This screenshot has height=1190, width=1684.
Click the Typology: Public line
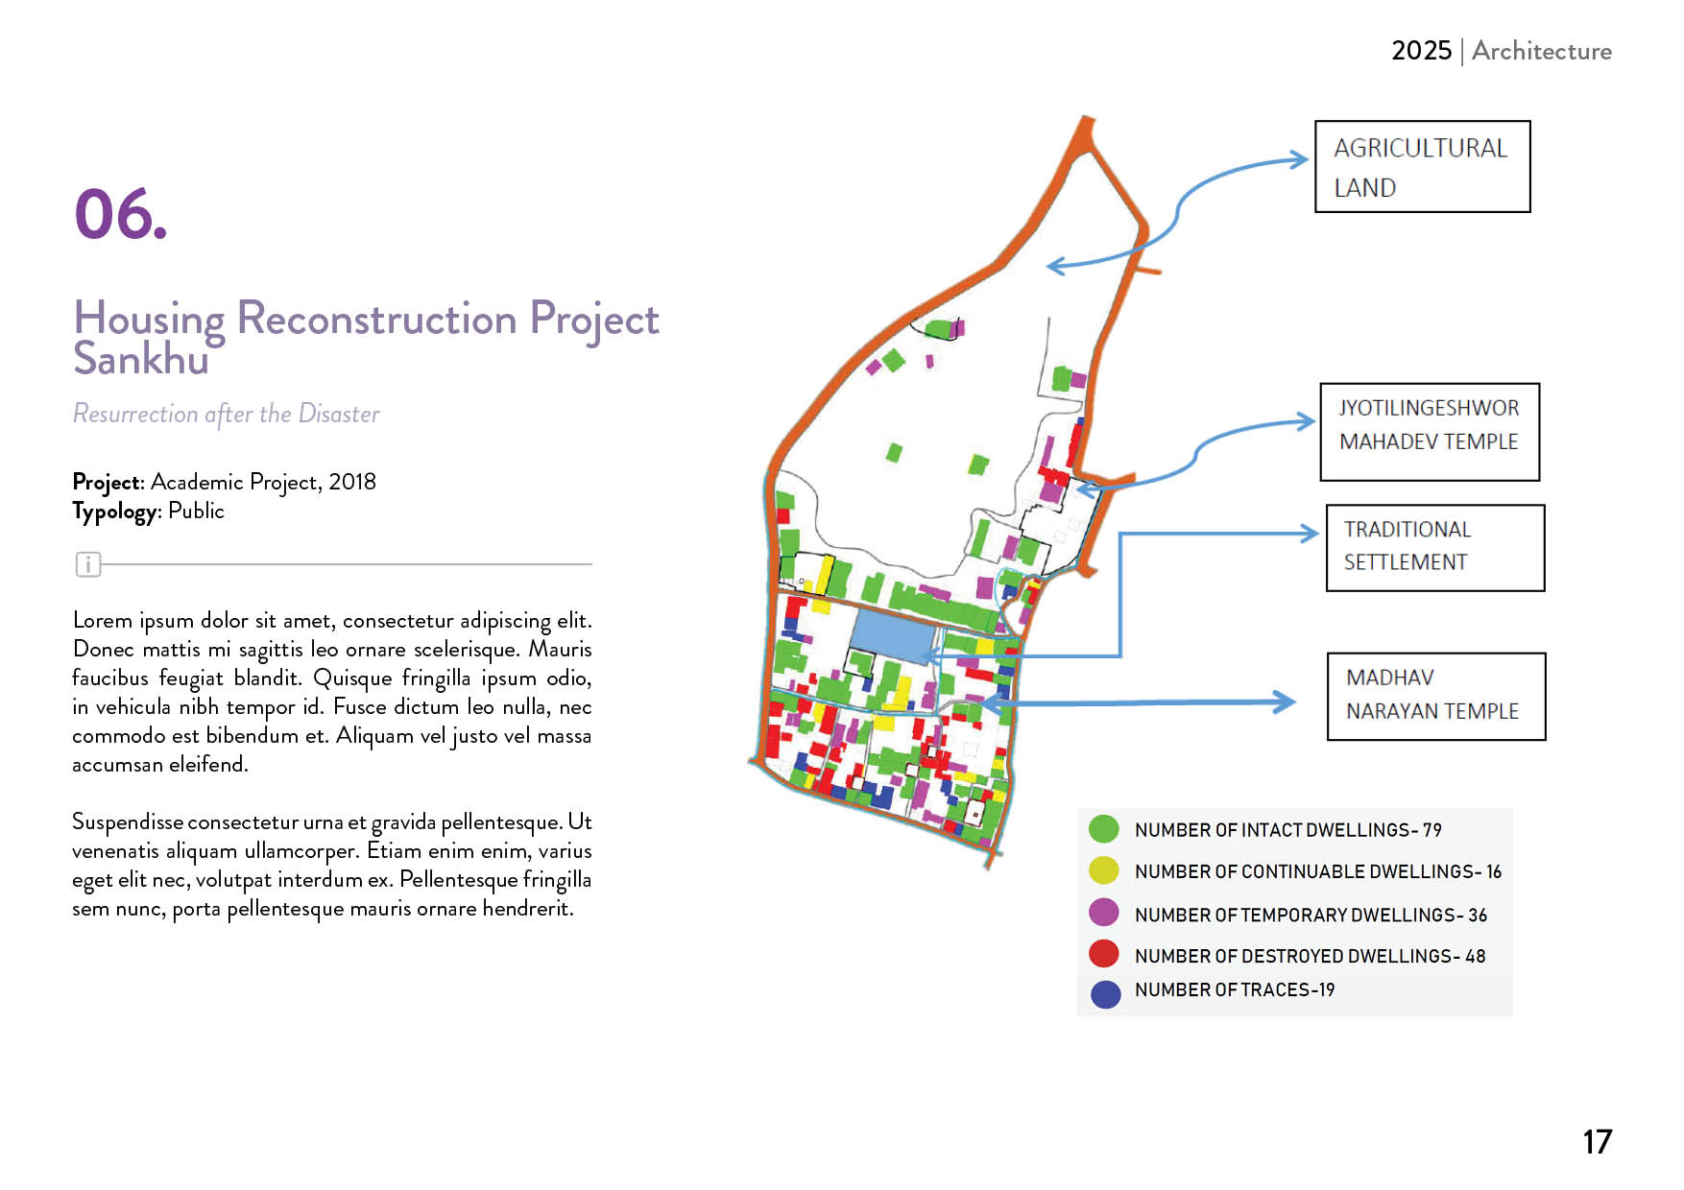[x=148, y=511]
